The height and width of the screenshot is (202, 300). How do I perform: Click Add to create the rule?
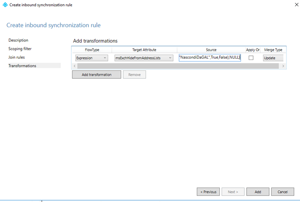click(x=258, y=192)
